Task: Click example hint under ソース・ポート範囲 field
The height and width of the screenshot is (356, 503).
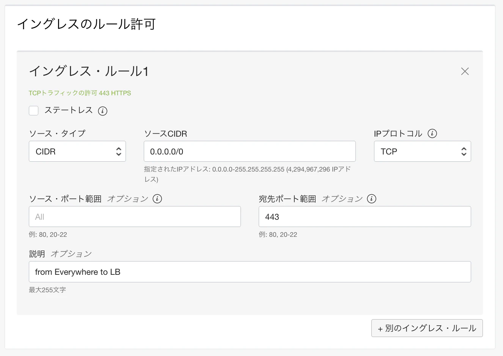Action: (48, 235)
